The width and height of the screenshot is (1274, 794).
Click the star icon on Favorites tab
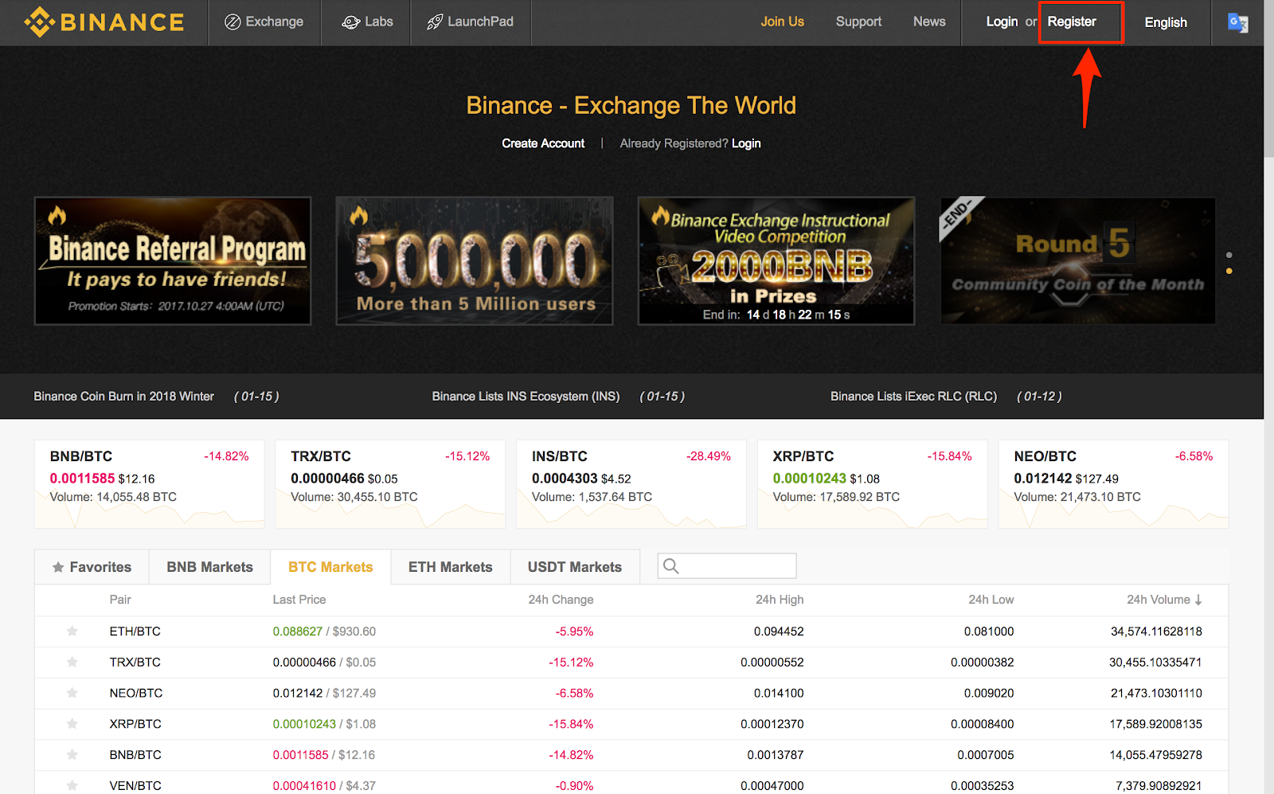pyautogui.click(x=58, y=568)
